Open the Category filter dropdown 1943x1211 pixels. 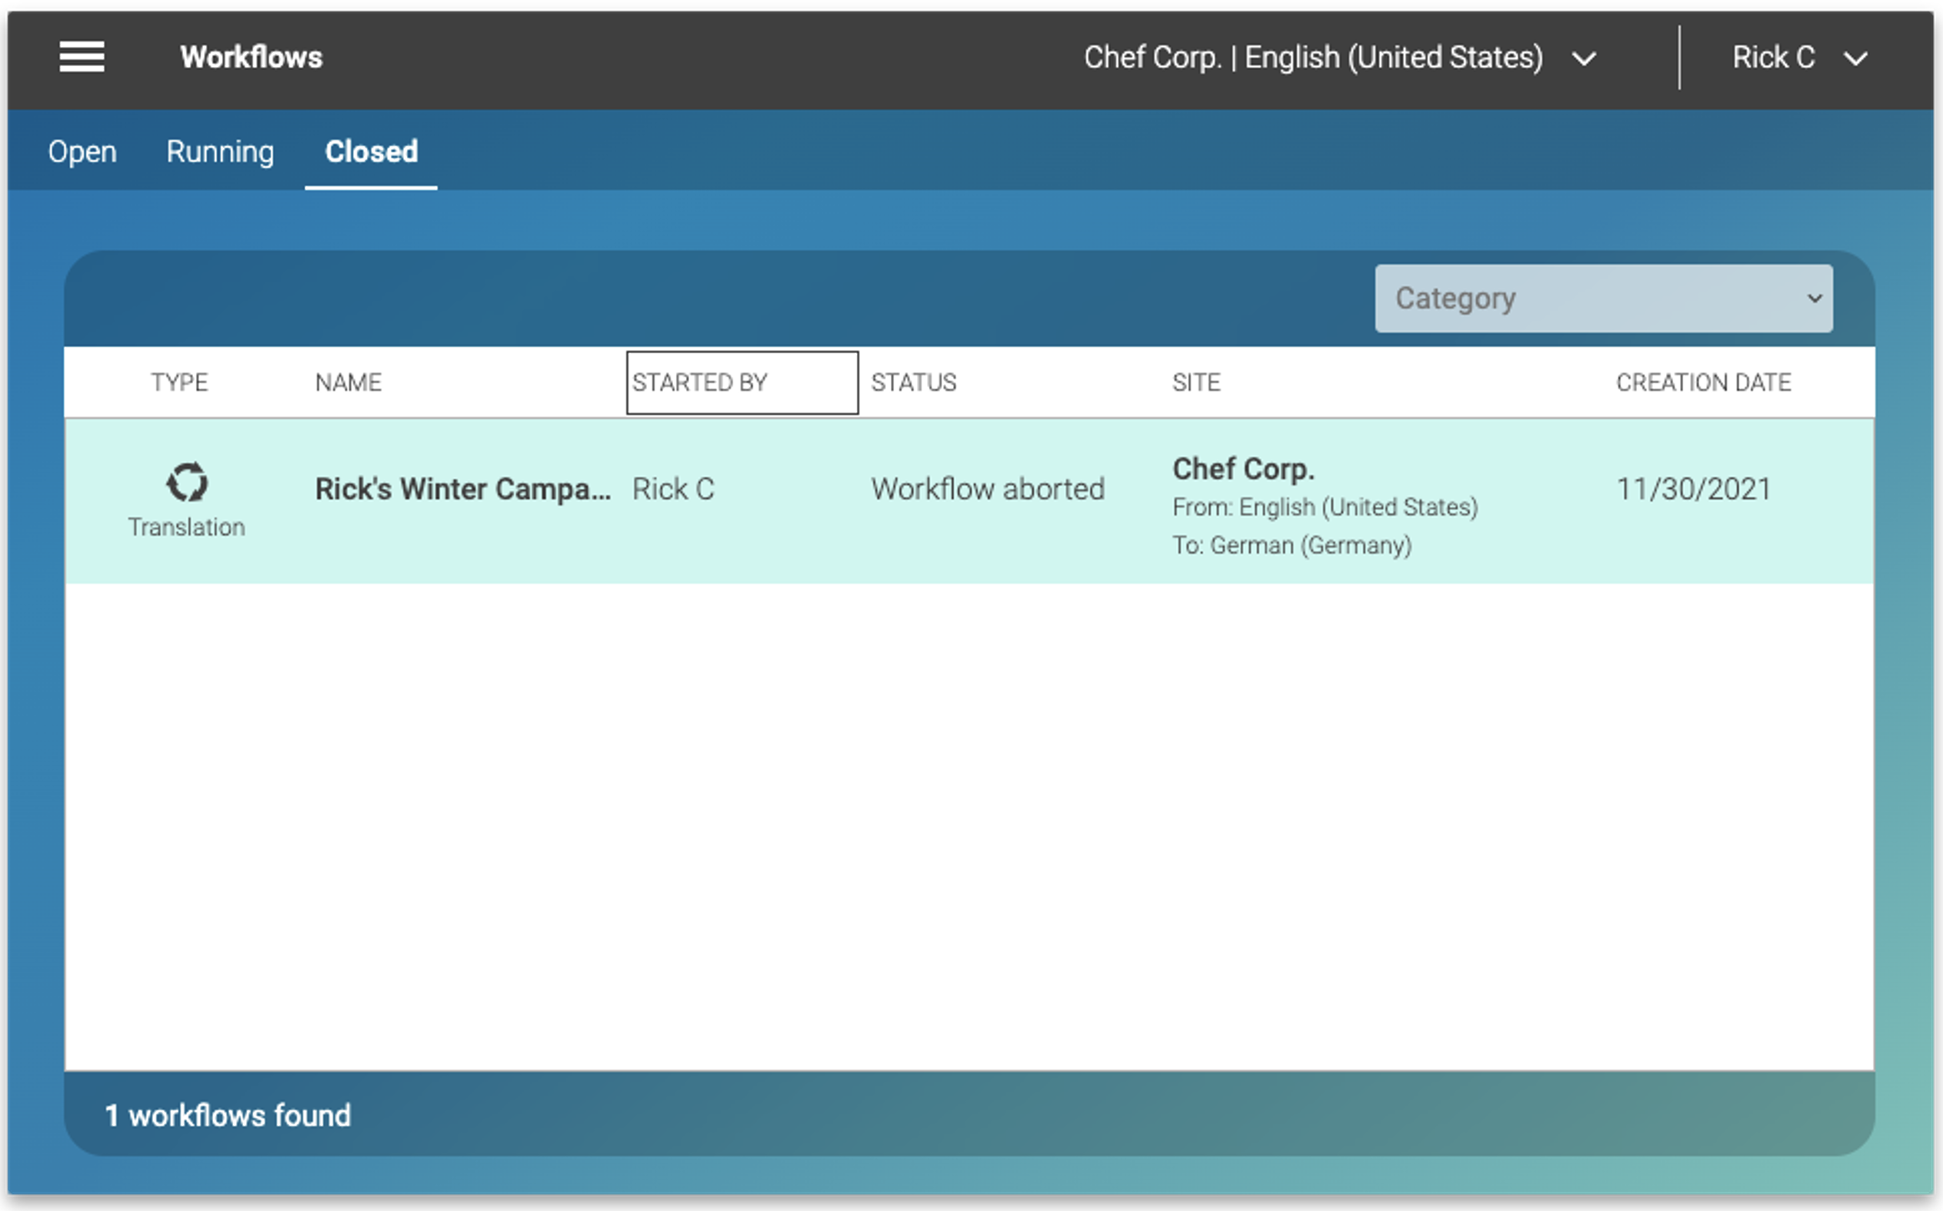click(1604, 298)
